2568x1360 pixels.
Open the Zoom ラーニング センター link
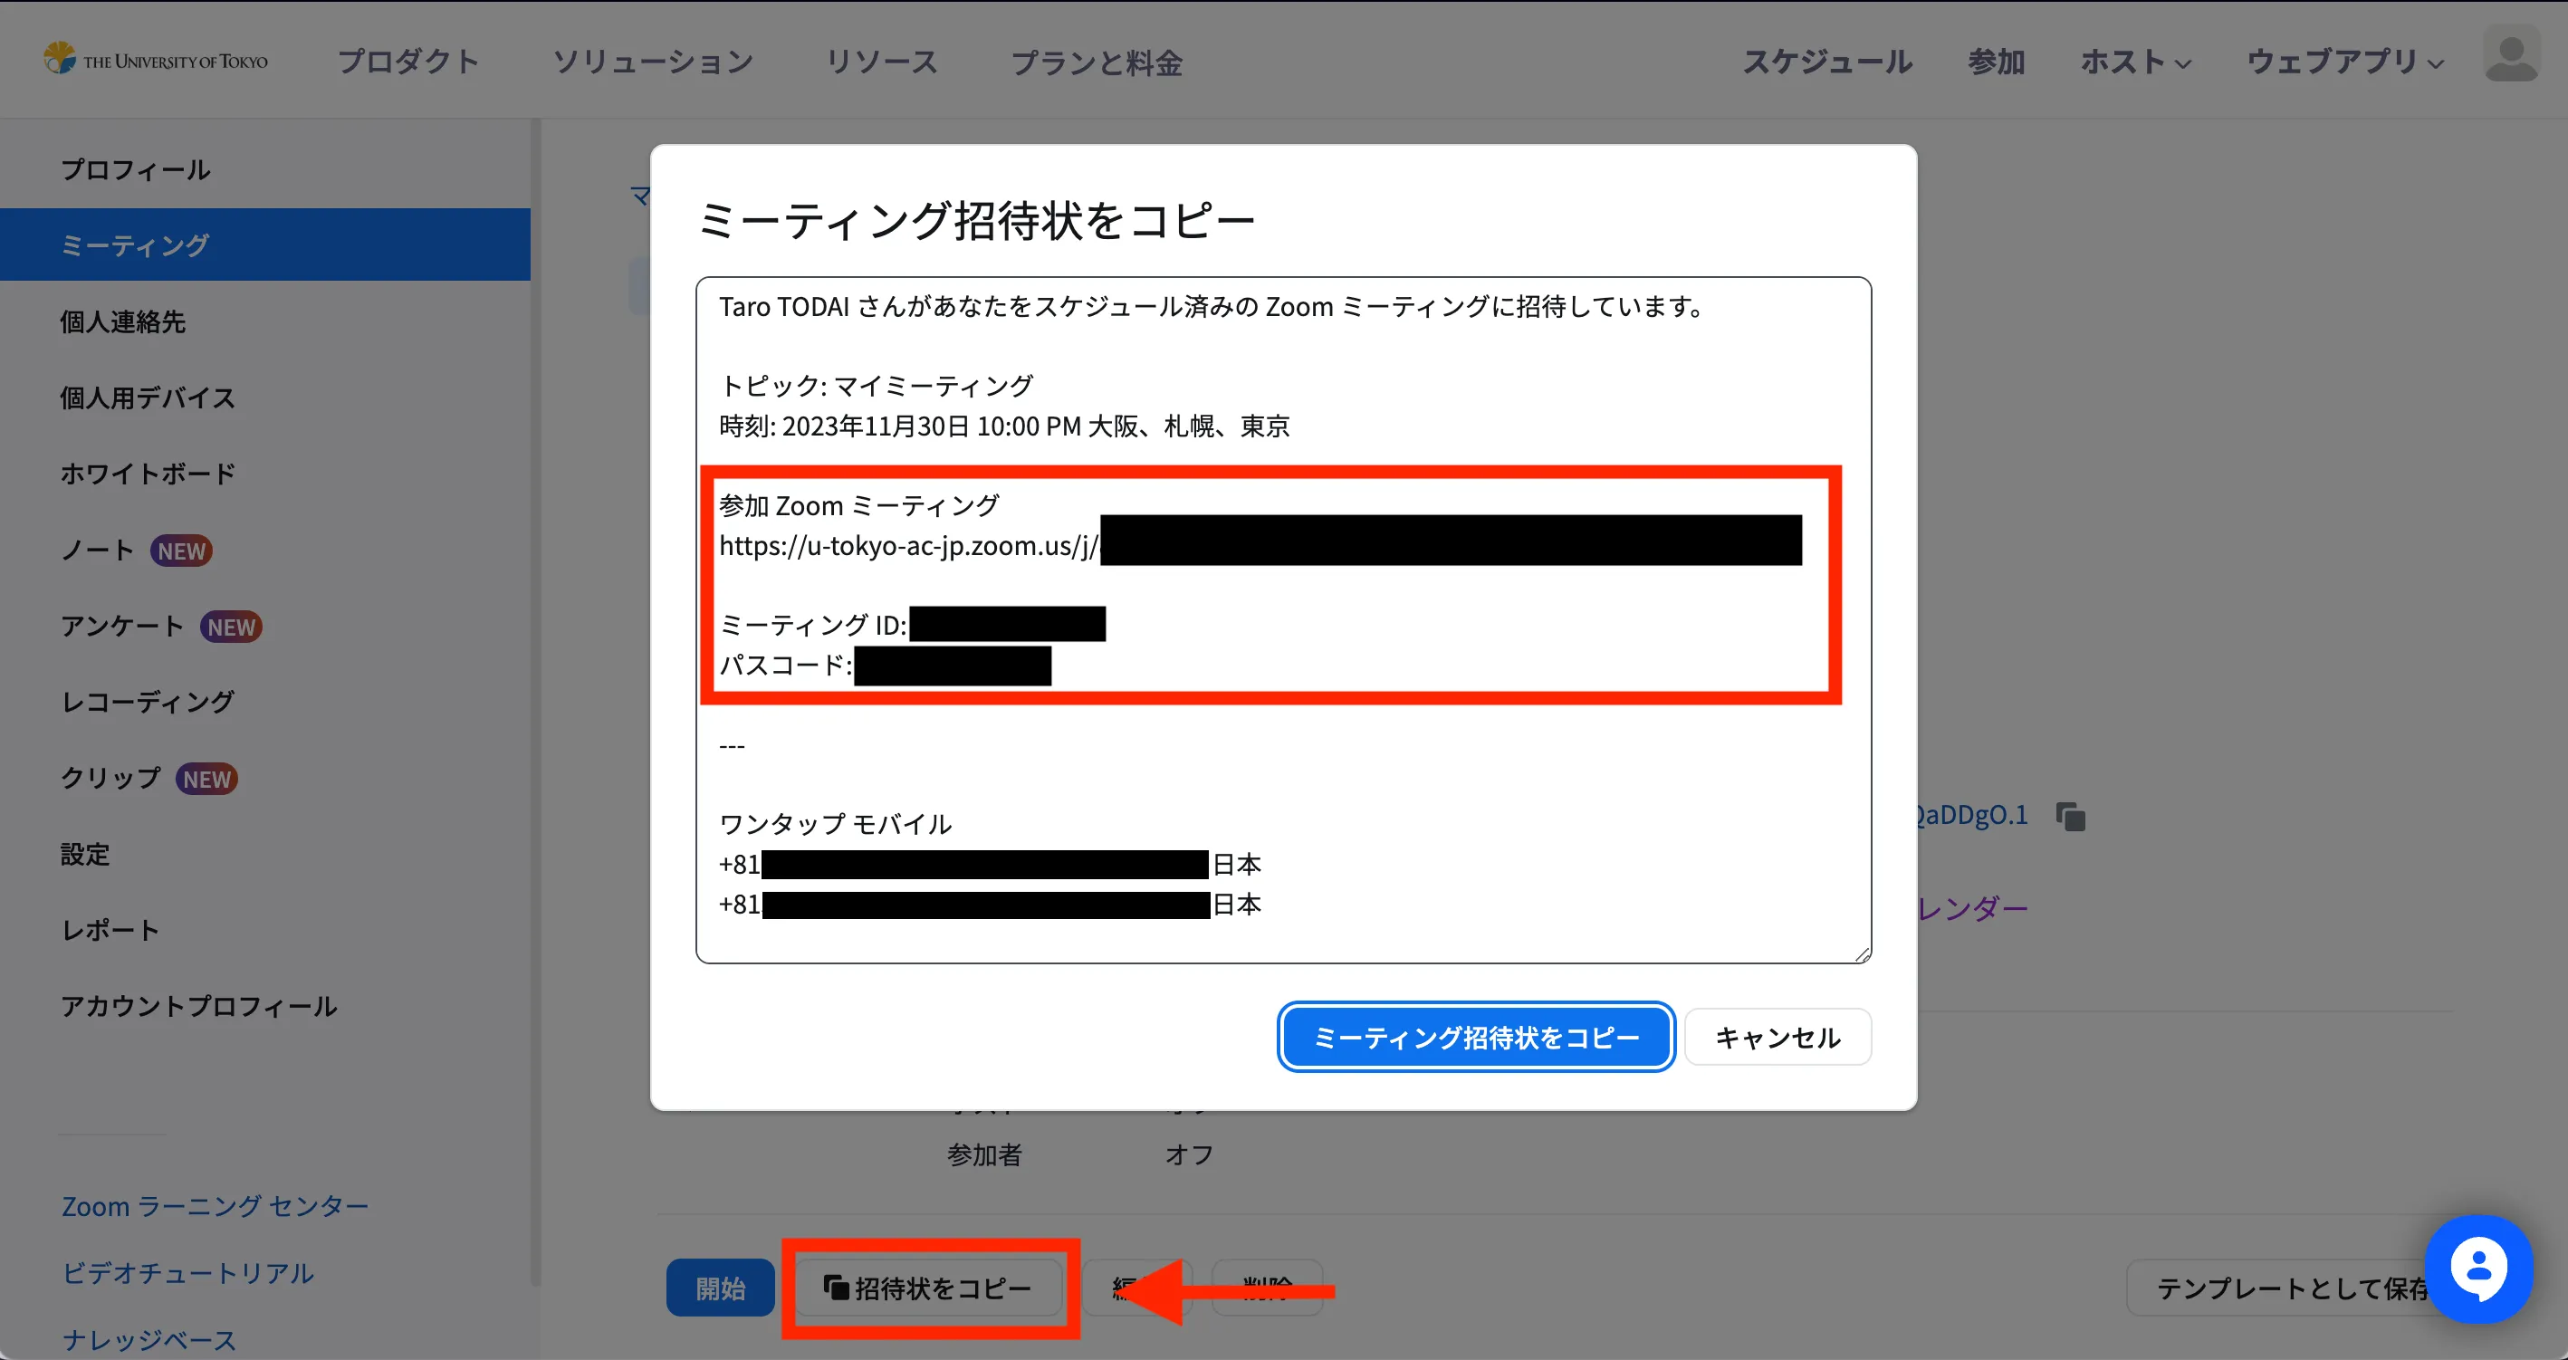pos(216,1206)
